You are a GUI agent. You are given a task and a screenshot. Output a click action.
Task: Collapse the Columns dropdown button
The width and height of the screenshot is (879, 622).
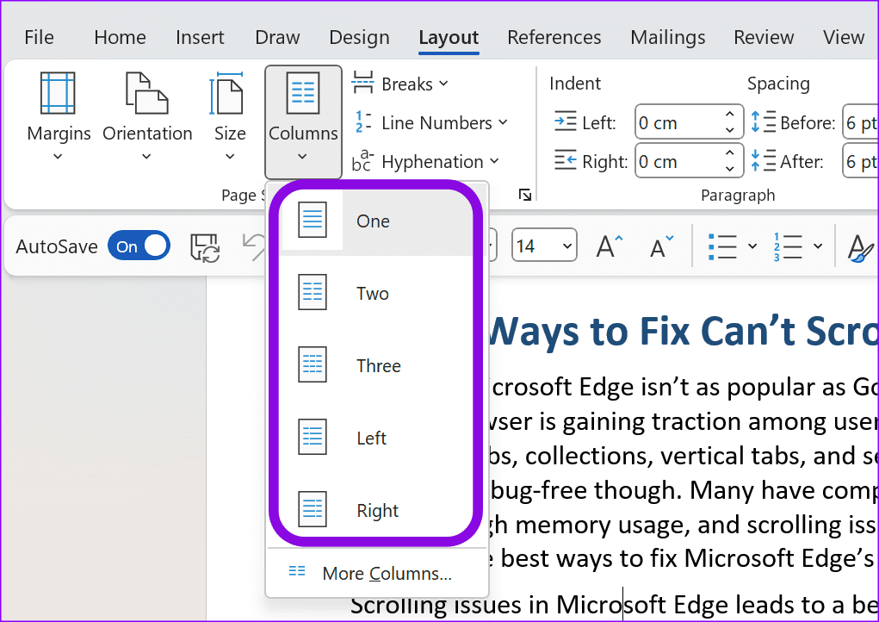(303, 121)
